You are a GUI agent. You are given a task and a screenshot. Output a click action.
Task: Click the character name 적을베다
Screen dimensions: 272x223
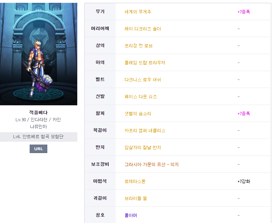click(x=38, y=113)
